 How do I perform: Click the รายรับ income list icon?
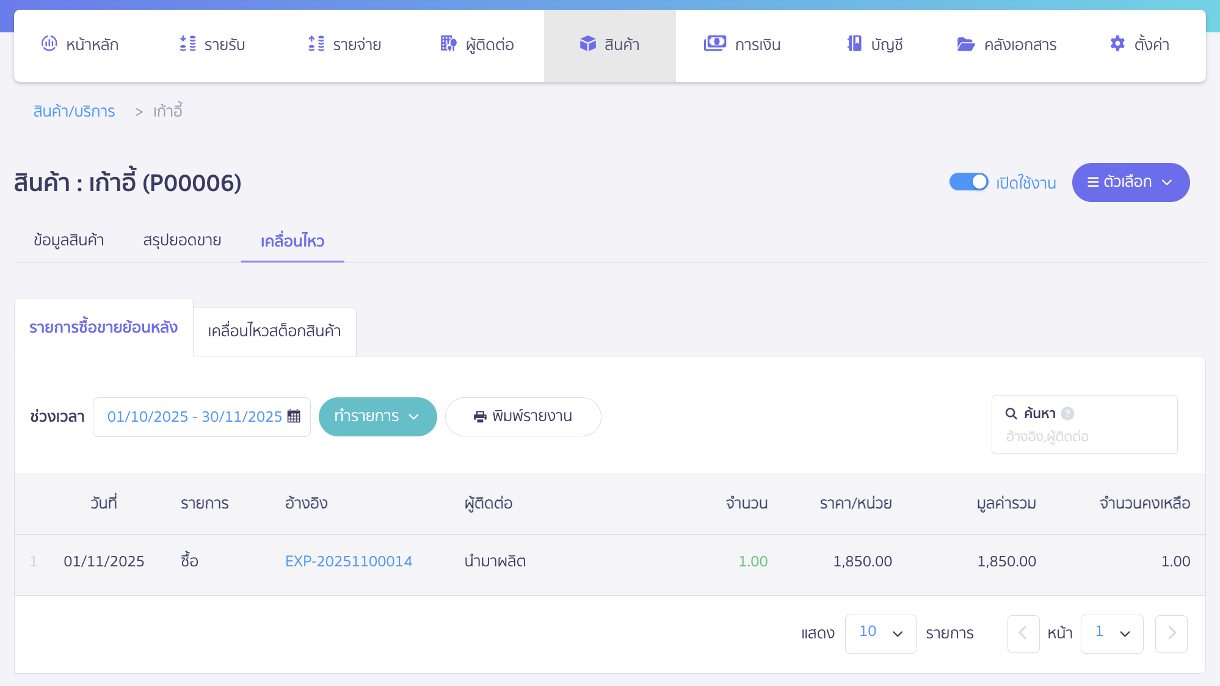pyautogui.click(x=188, y=44)
